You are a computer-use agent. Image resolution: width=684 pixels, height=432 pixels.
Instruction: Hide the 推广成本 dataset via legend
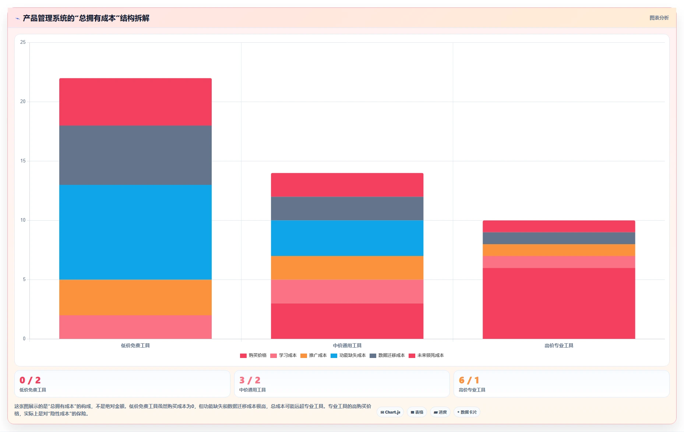(x=314, y=355)
